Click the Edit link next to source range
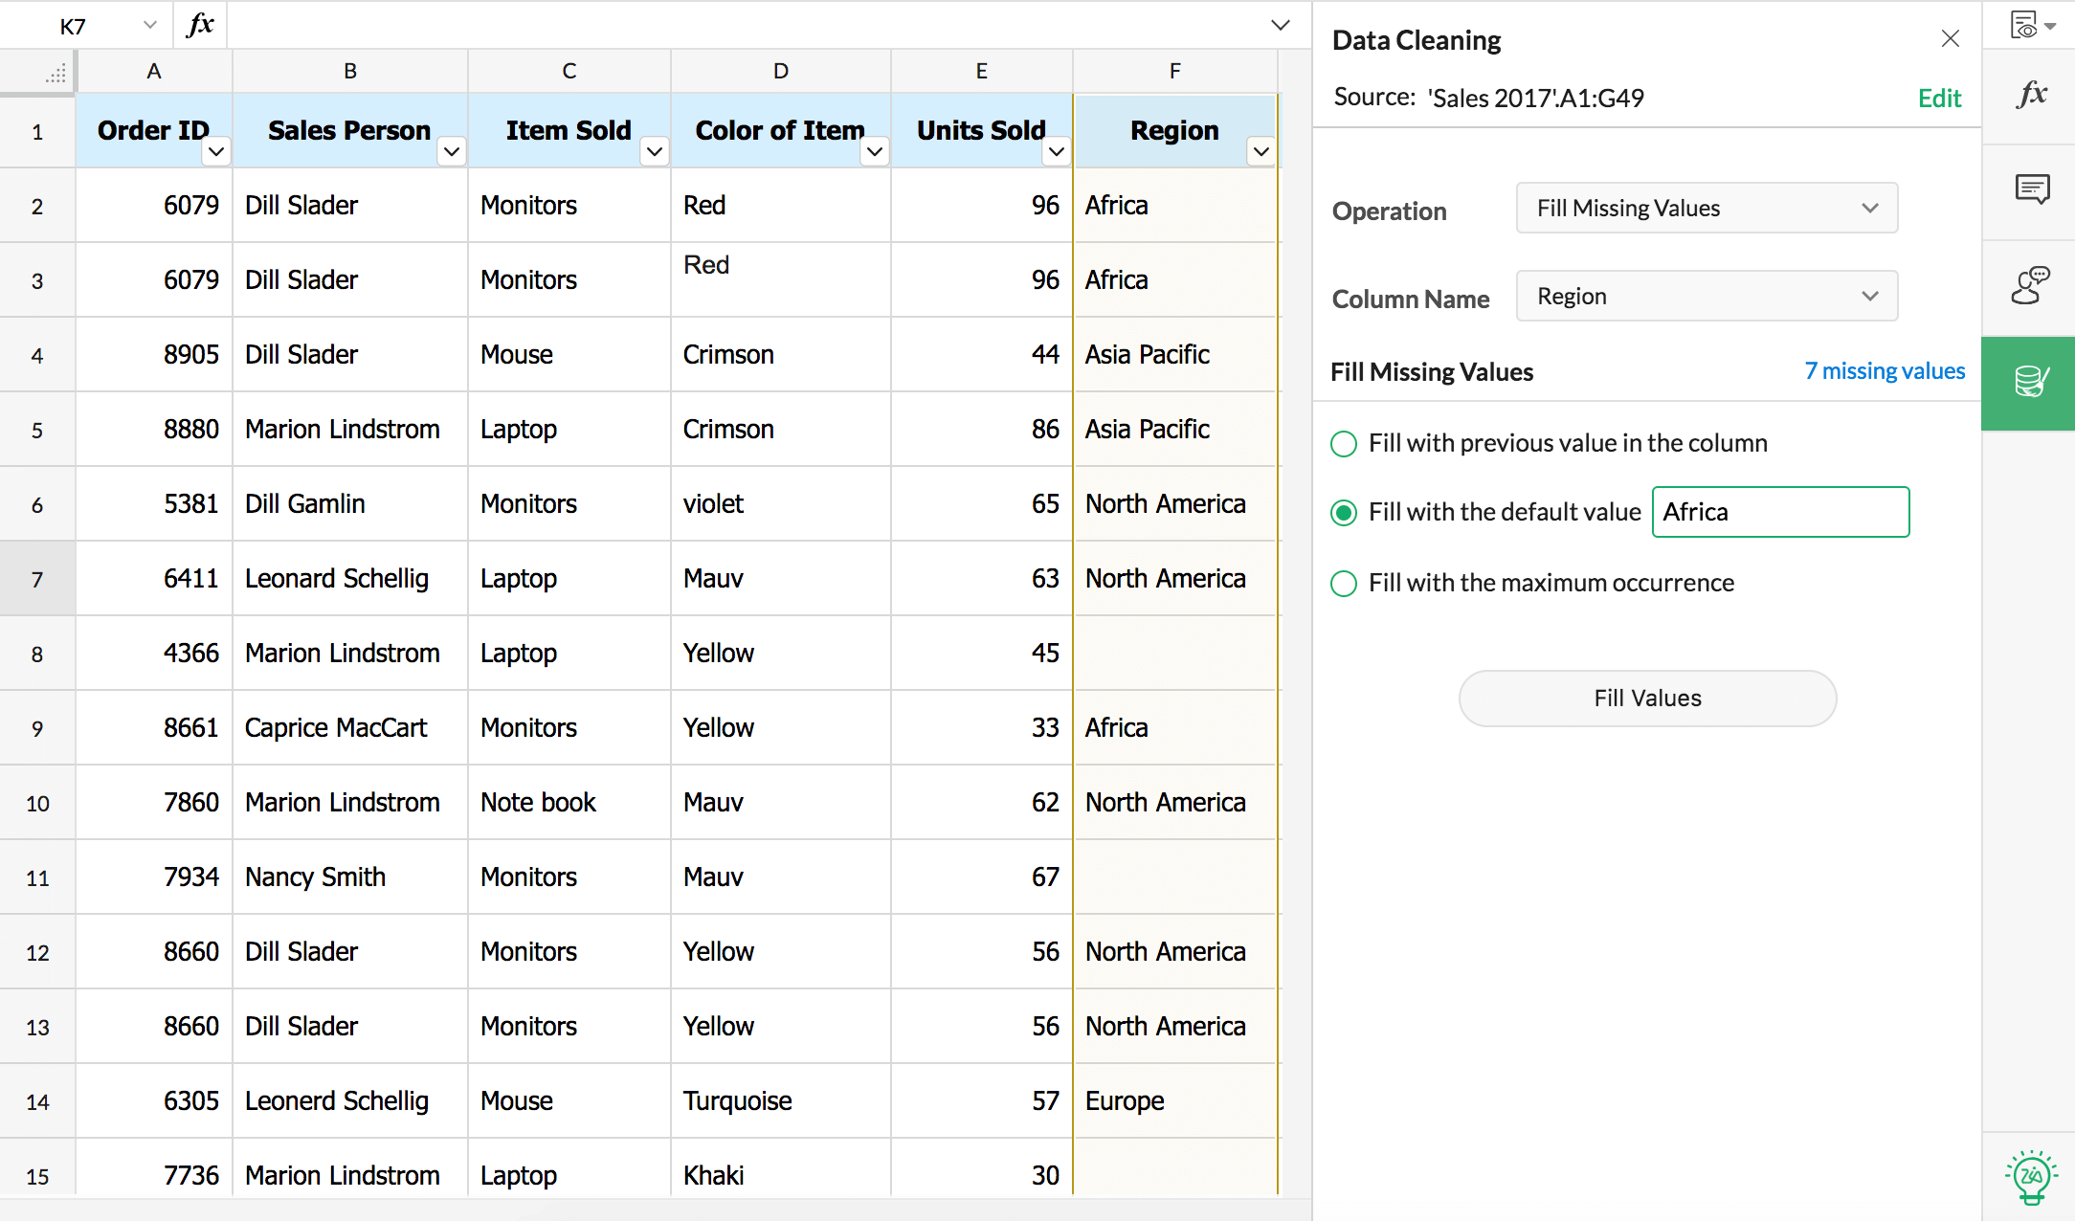 tap(1940, 98)
